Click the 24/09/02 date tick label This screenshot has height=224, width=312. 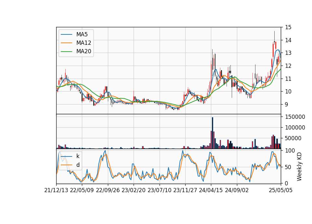tap(237, 191)
